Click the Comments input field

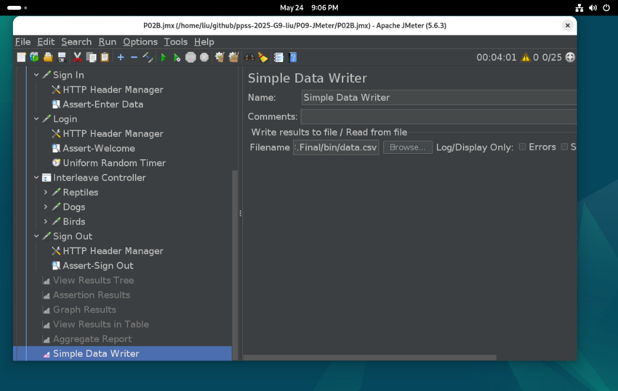439,117
